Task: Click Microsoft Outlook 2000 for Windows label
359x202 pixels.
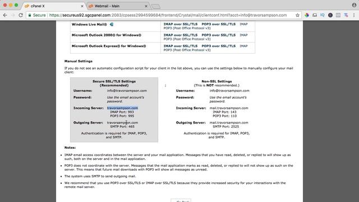Action: [x=107, y=35]
